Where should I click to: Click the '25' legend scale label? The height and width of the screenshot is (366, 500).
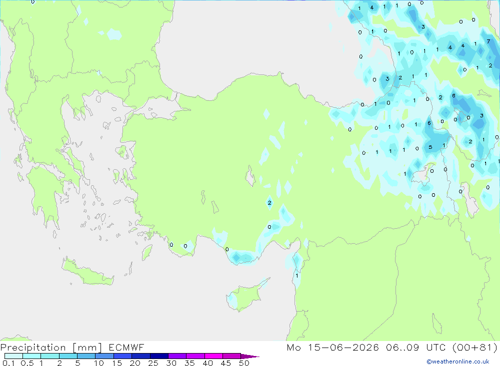click(153, 363)
